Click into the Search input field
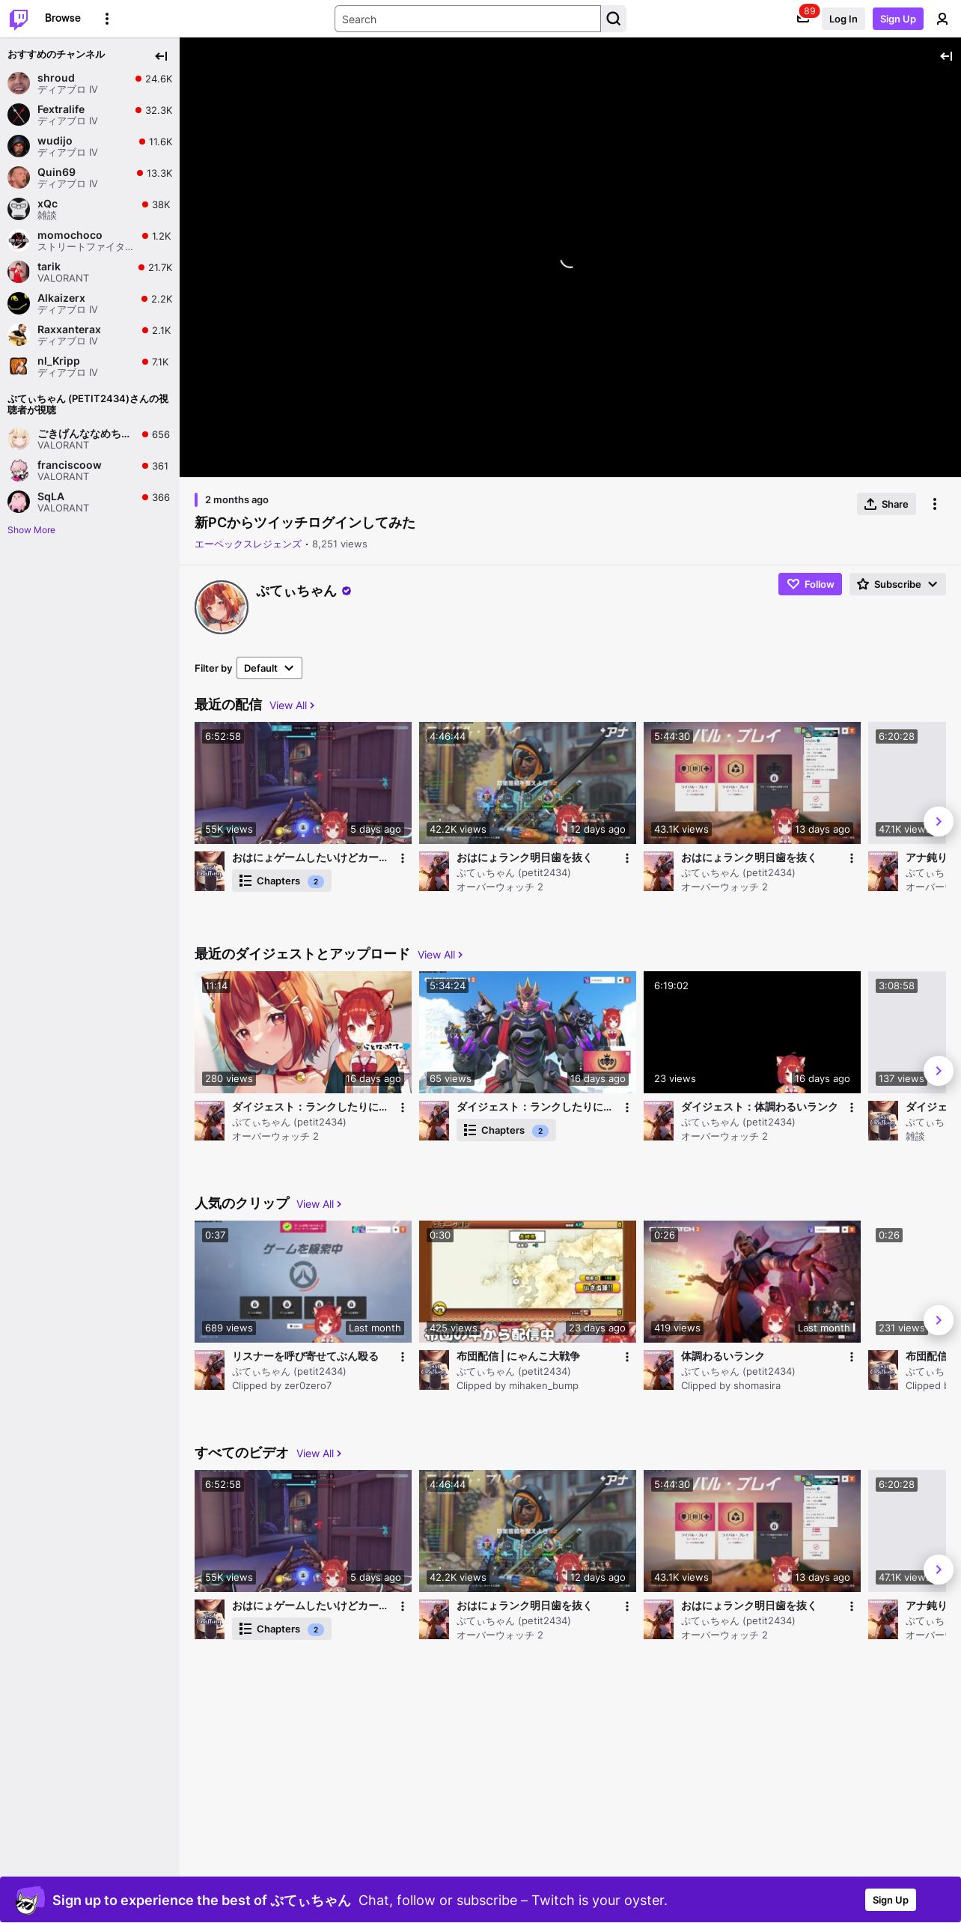 point(468,19)
